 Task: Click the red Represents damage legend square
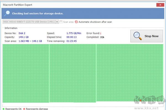tap(24, 109)
